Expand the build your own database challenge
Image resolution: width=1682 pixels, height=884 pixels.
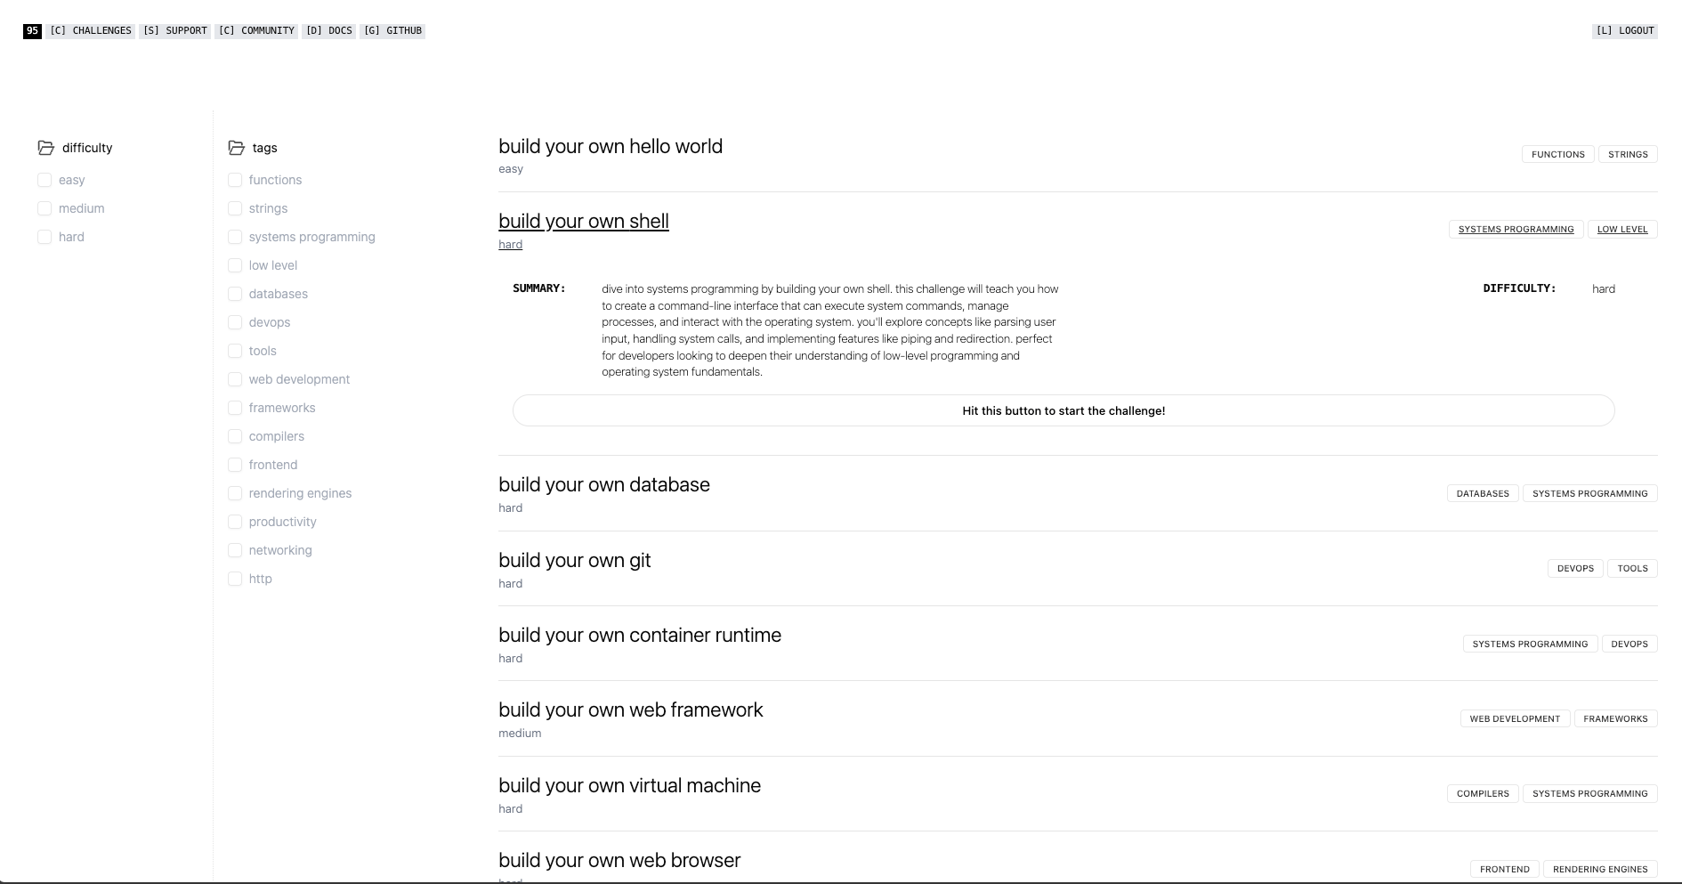(x=603, y=485)
